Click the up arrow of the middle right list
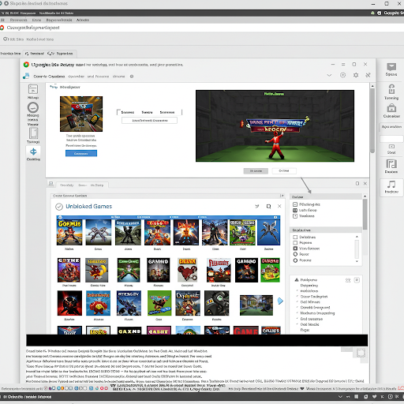Image resolution: width=404 pixels, height=404 pixels. [x=357, y=237]
